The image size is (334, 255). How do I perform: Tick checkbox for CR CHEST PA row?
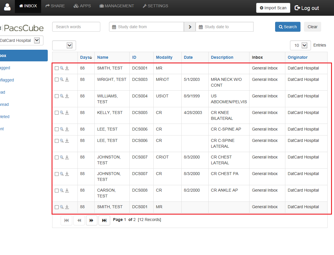[x=57, y=174]
